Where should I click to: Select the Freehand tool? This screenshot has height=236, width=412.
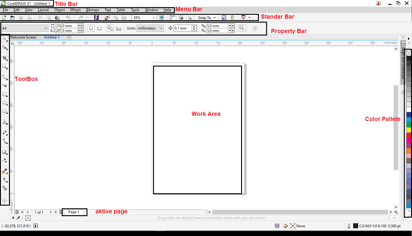coord(5,77)
